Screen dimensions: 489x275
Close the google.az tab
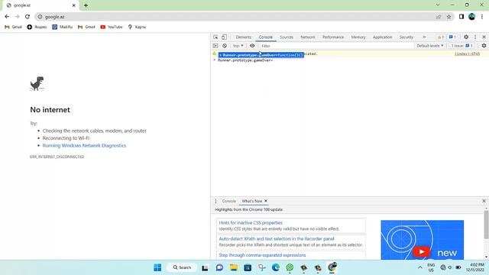point(74,5)
